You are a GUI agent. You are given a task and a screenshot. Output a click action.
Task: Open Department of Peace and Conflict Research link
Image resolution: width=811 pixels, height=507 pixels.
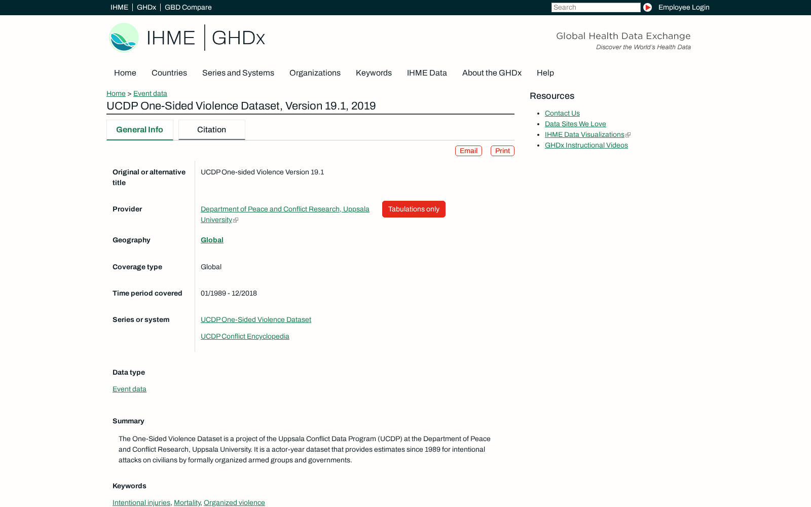tap(285, 214)
